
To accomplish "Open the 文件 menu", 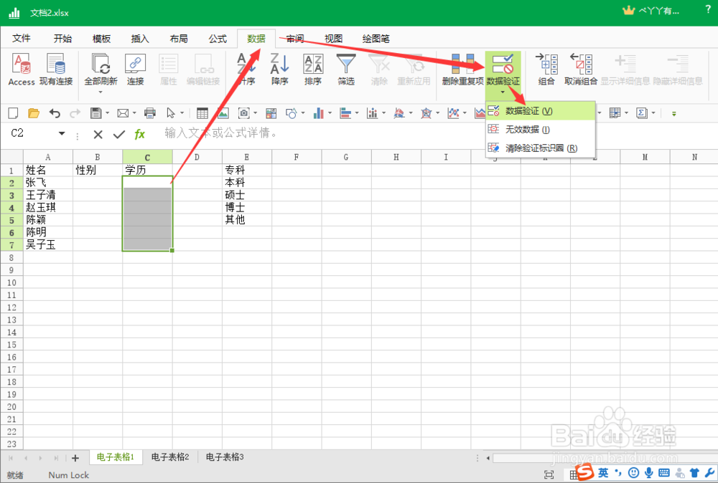I will [x=22, y=39].
